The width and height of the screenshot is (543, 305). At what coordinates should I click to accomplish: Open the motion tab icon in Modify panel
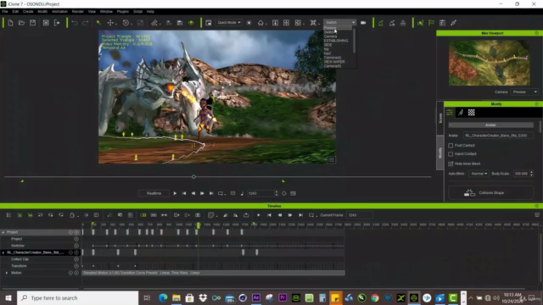461,113
